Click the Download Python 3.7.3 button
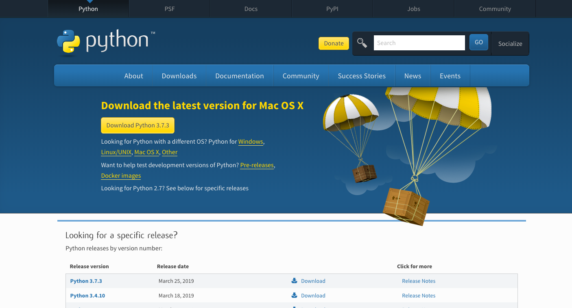 (138, 125)
